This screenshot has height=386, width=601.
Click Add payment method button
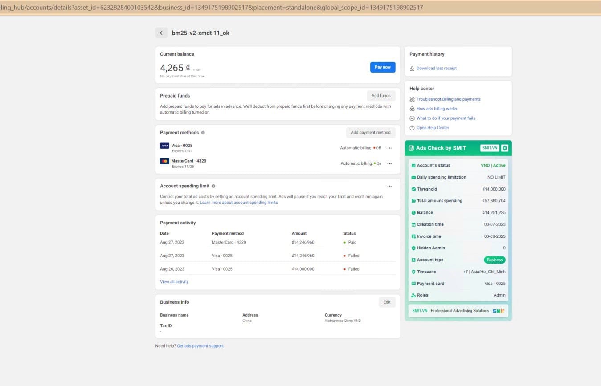370,133
